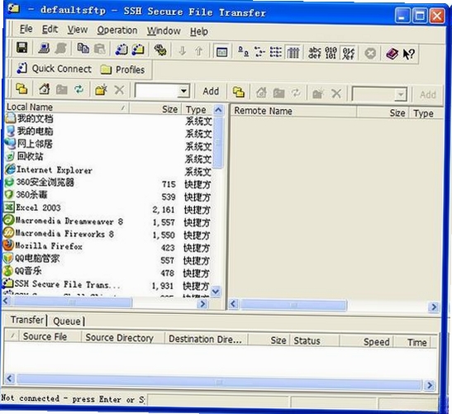Click the Copy toolbar icon
The height and width of the screenshot is (414, 452).
click(83, 49)
